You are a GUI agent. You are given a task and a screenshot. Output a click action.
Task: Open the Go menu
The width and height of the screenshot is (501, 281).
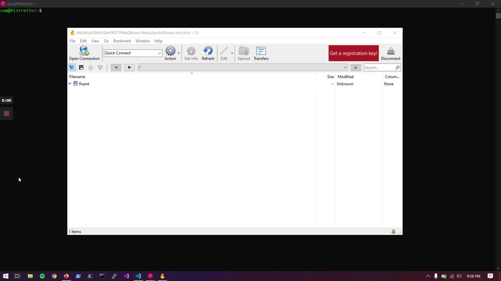tap(106, 41)
